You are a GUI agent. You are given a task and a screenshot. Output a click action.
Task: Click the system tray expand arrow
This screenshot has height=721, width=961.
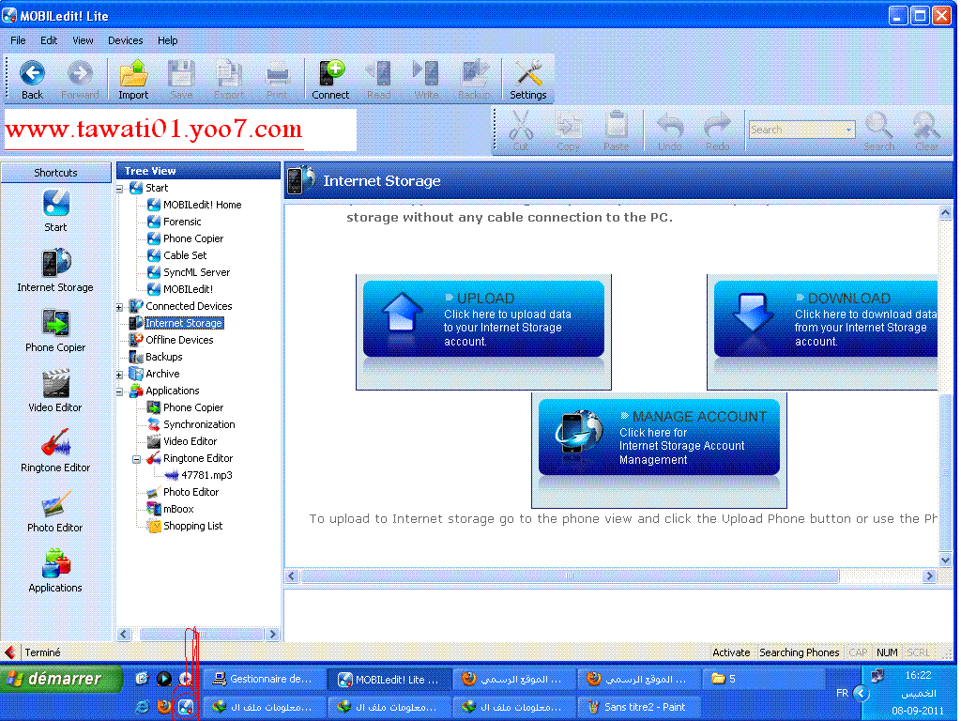[x=862, y=694]
